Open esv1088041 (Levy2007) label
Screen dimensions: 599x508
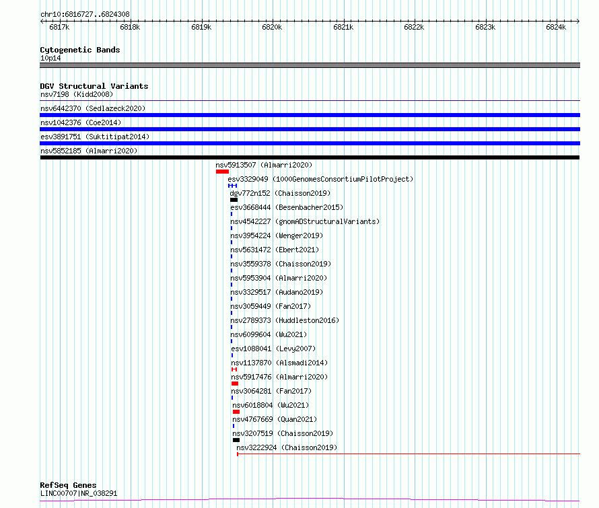pos(273,349)
